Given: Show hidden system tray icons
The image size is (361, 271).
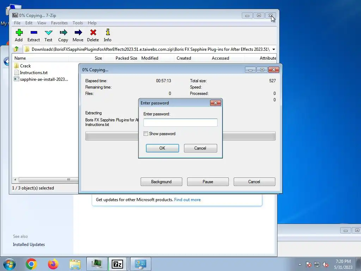Looking at the screenshot, I should click(x=300, y=264).
